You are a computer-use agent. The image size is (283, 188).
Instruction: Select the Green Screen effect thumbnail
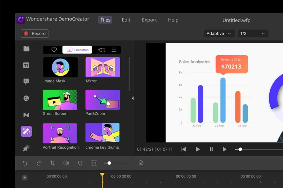click(x=60, y=100)
